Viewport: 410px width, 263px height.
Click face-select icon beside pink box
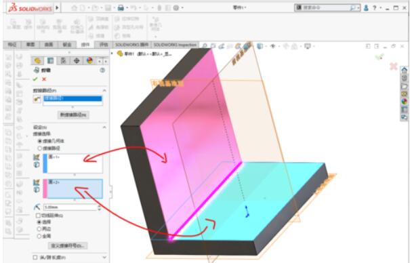tap(37, 182)
